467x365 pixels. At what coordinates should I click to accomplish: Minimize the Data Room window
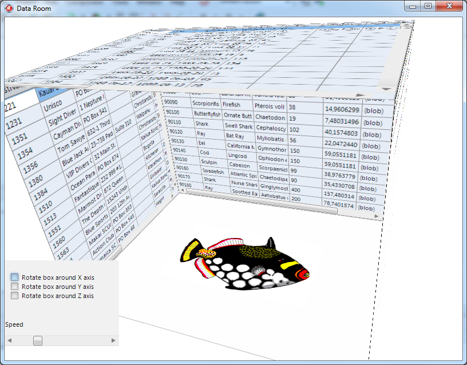coord(413,6)
